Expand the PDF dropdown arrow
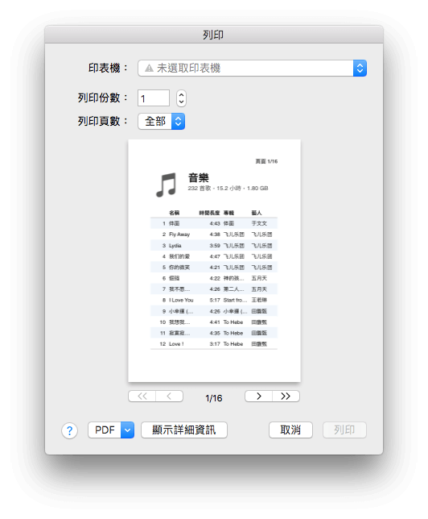This screenshot has width=428, height=519. (128, 430)
